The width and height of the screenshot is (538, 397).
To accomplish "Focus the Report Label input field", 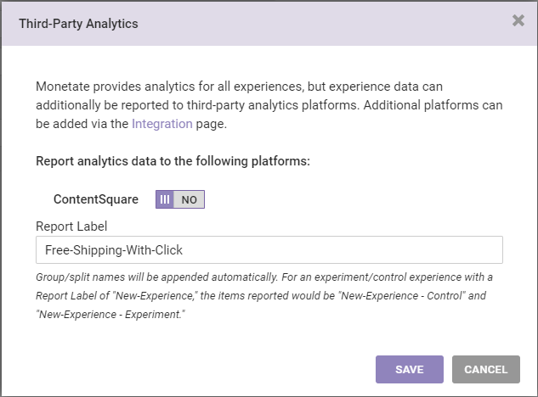I will point(269,250).
